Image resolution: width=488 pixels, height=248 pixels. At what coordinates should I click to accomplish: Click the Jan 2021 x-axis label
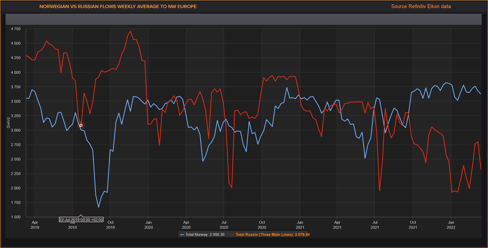pyautogui.click(x=300, y=225)
